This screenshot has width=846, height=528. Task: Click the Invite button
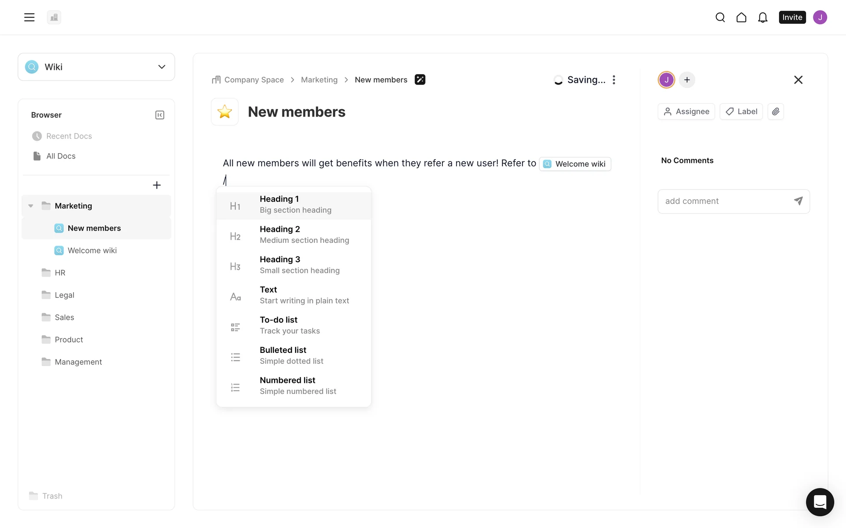click(792, 17)
